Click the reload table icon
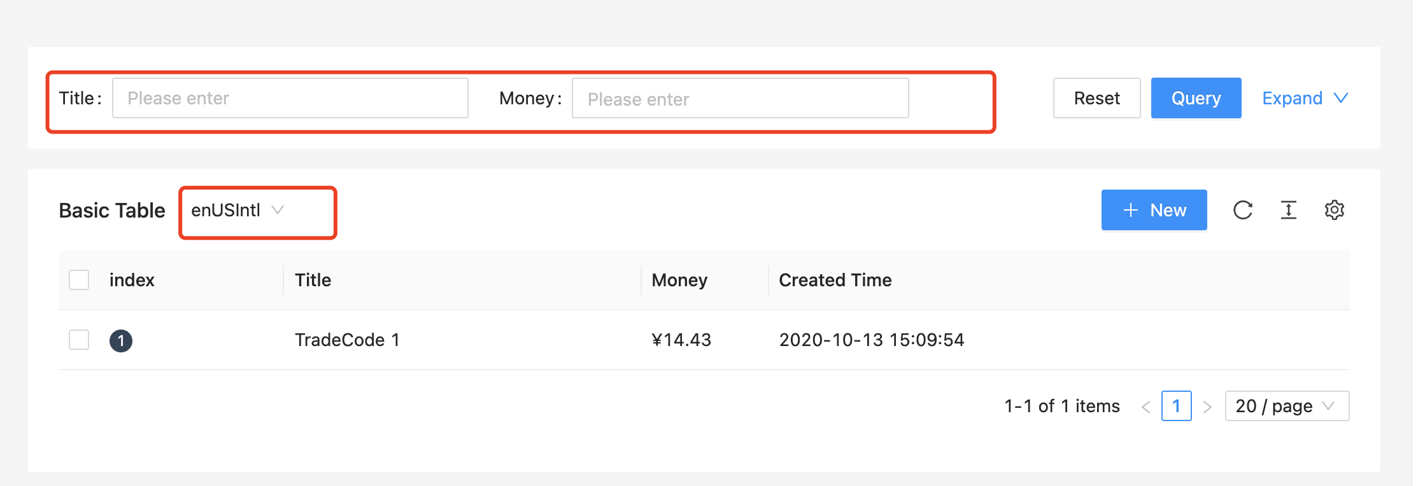Screen dimensions: 1425x486 click(1242, 210)
